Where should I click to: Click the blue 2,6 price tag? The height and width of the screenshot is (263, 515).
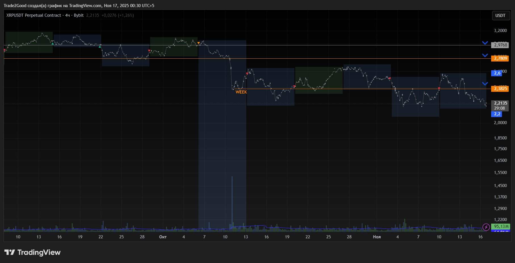click(x=497, y=73)
